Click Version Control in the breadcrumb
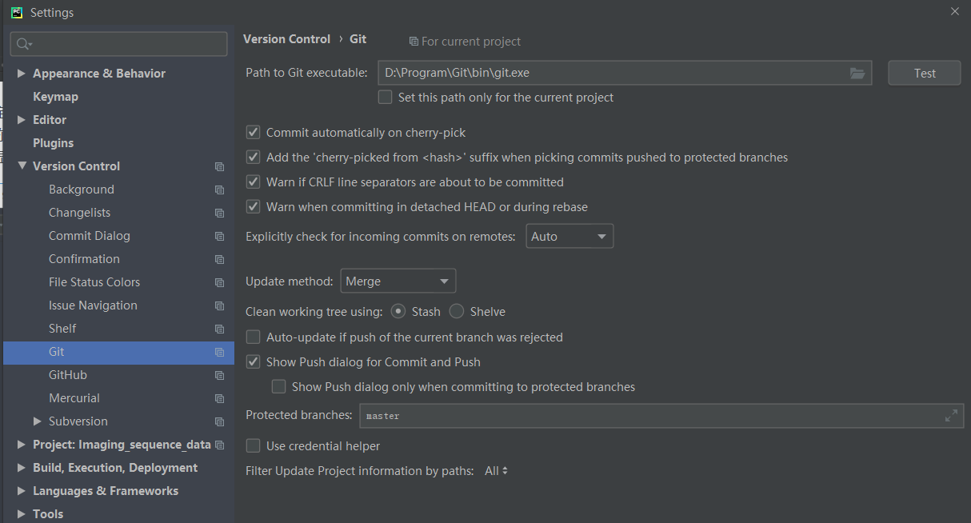The image size is (971, 523). (x=286, y=39)
